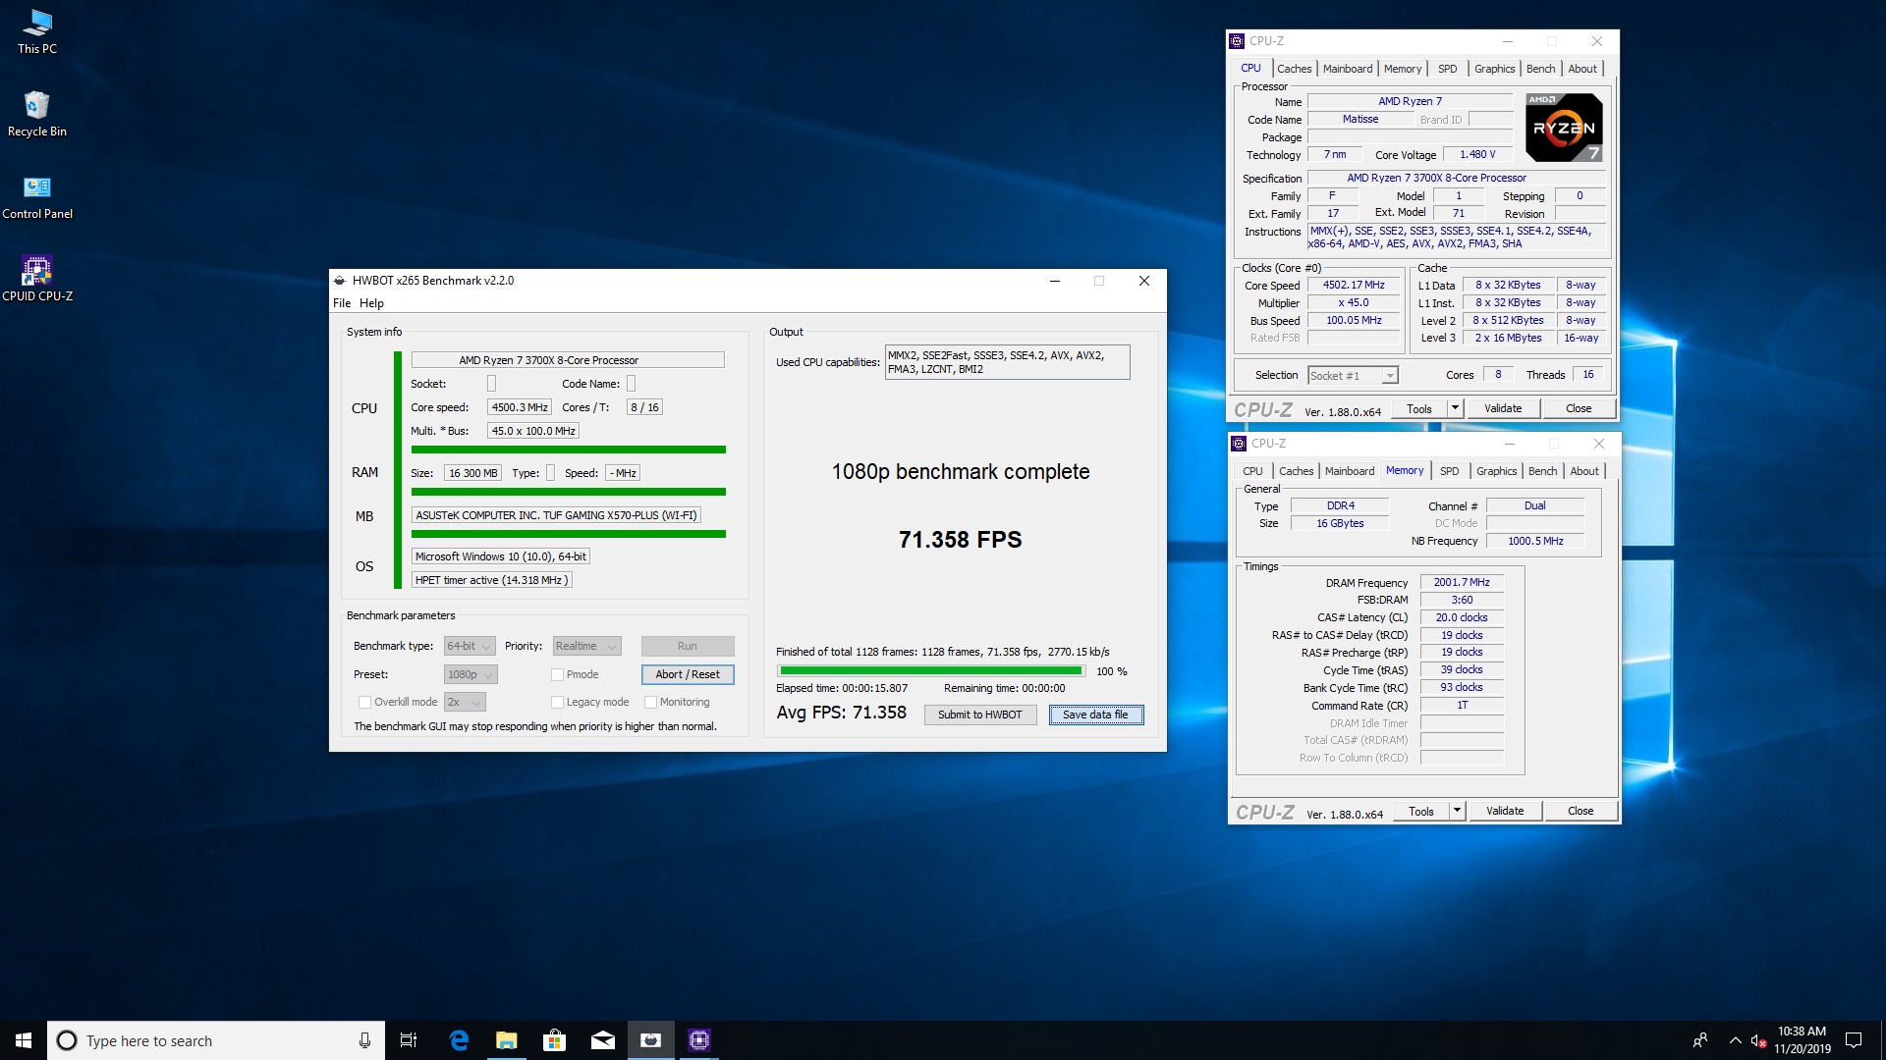The image size is (1886, 1060).
Task: Toggle the Overkill mode checkbox
Action: click(x=364, y=702)
